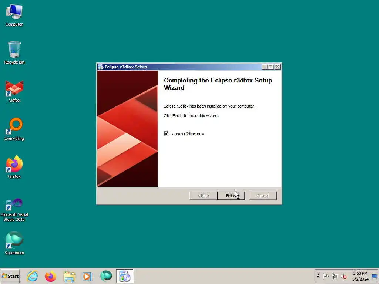
Task: Click 'Completing the Eclipse r3dfox Setup Wizard' heading
Action: [x=218, y=84]
